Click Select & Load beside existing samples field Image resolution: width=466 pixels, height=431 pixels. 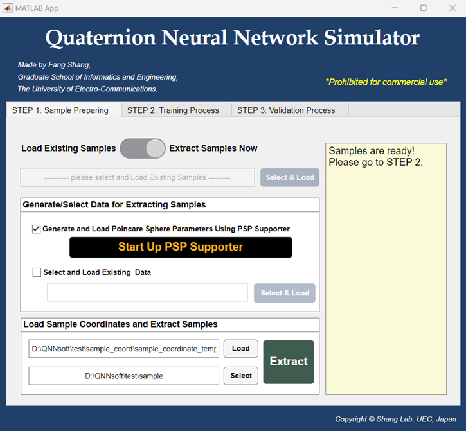tap(290, 177)
